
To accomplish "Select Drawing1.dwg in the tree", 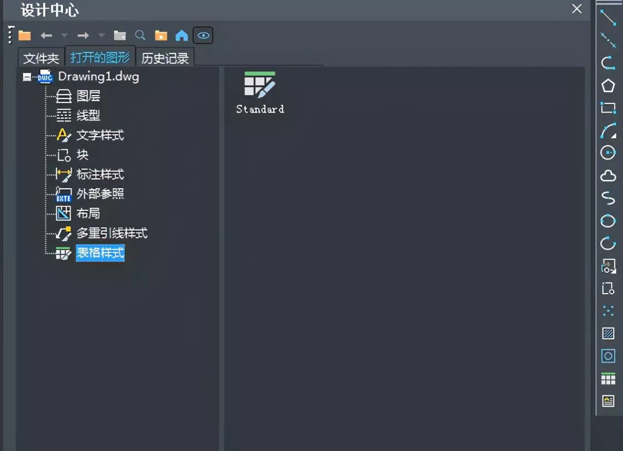I will coord(98,77).
